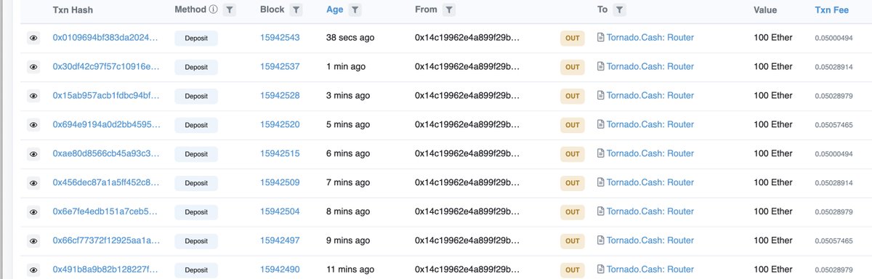Open block 15942515
The height and width of the screenshot is (279, 872).
click(280, 154)
